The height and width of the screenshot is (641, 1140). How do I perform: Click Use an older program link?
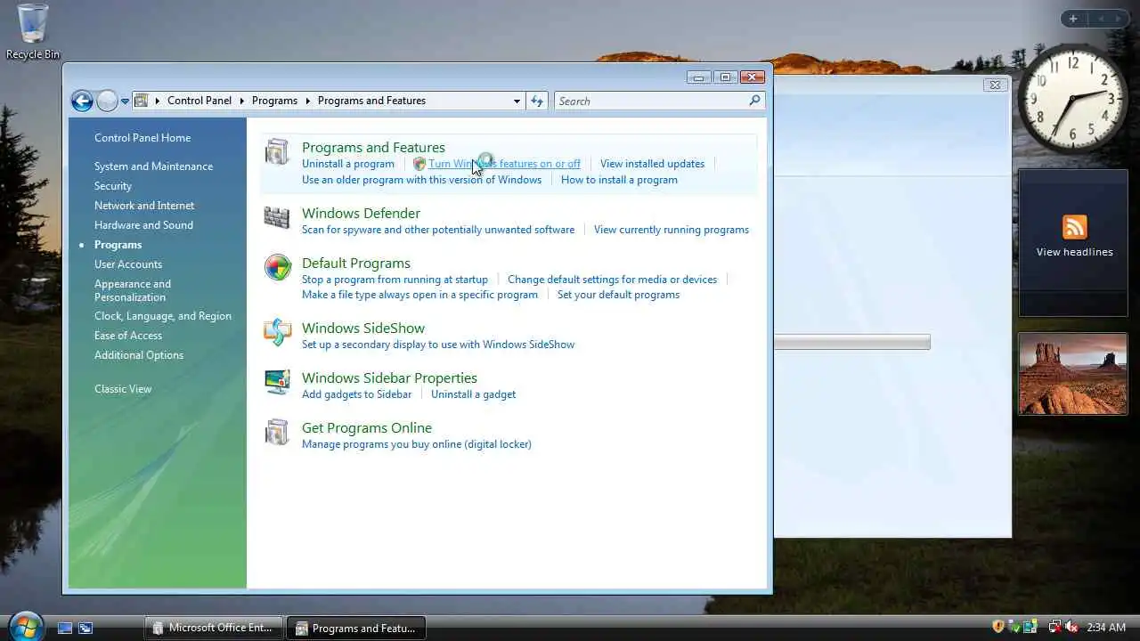point(421,180)
